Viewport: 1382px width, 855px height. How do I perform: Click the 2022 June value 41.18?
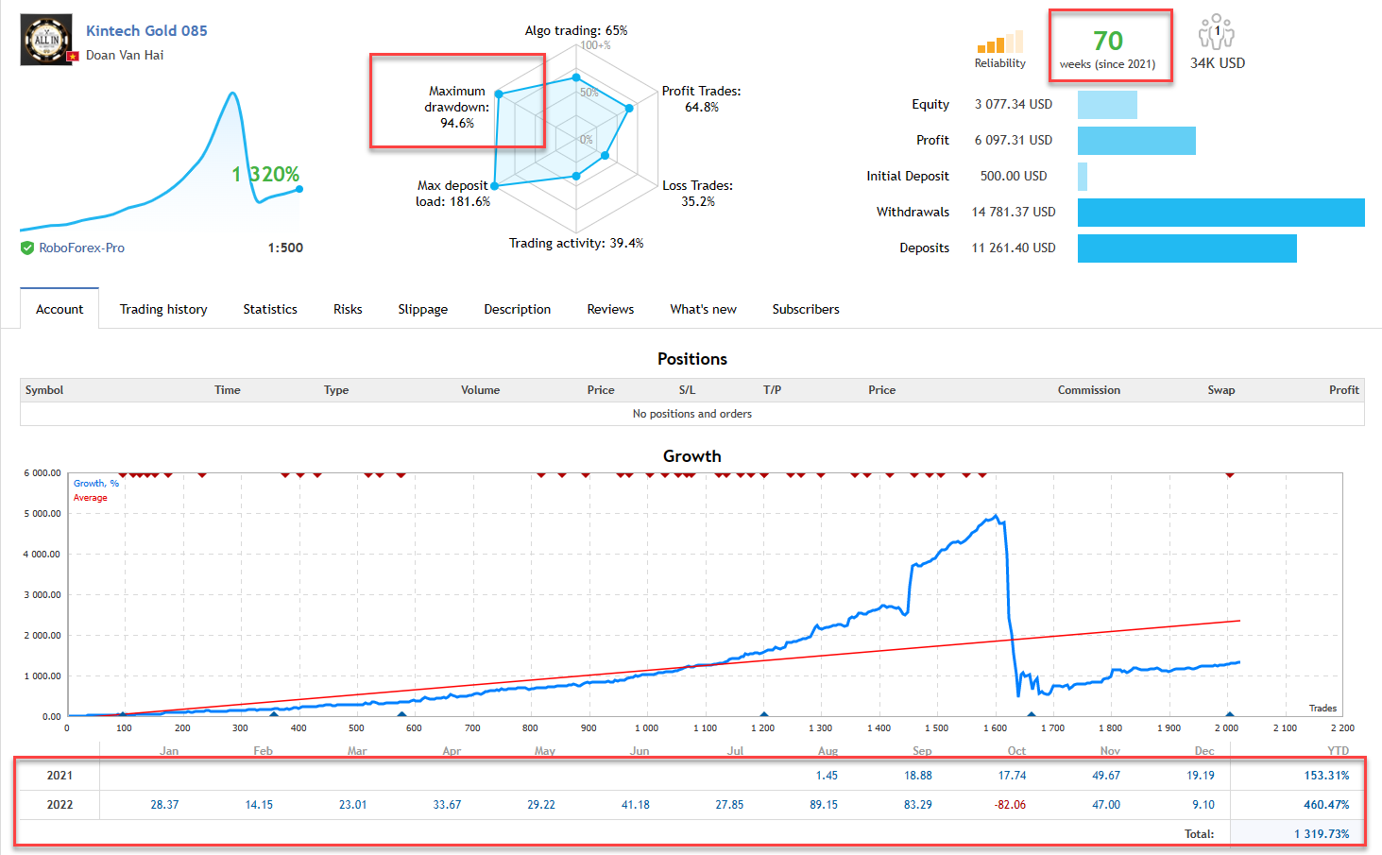coord(636,804)
